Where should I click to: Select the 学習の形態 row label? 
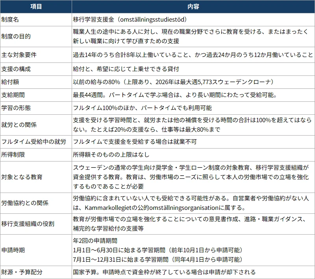pos(36,108)
